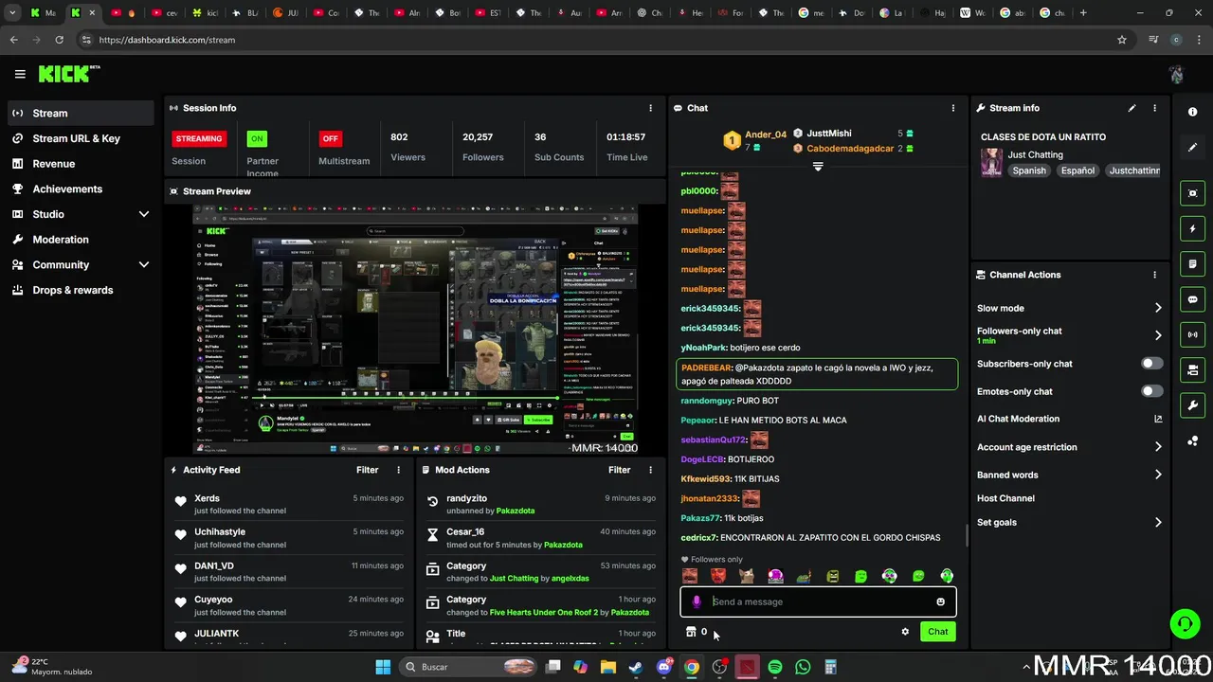
Task: Click the Send a message input field
Action: click(x=818, y=601)
